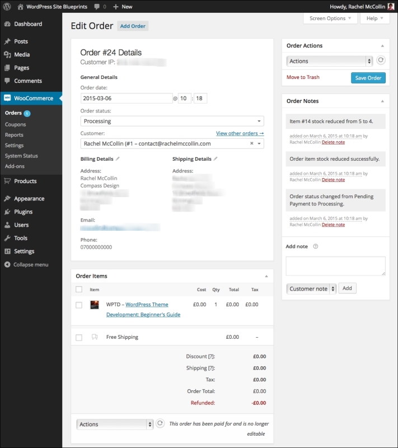The width and height of the screenshot is (398, 448).
Task: Collapse the Order Actions box
Action: click(382, 46)
